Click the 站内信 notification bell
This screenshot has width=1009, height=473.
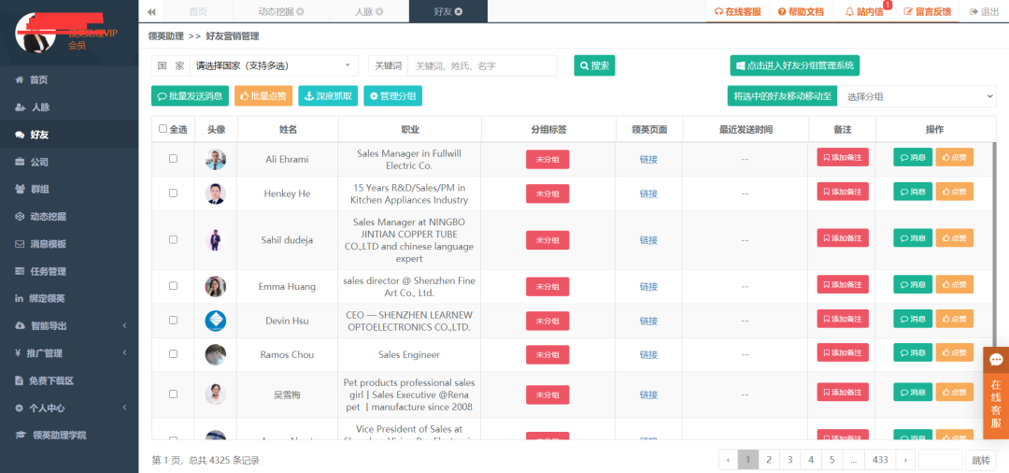click(x=864, y=11)
